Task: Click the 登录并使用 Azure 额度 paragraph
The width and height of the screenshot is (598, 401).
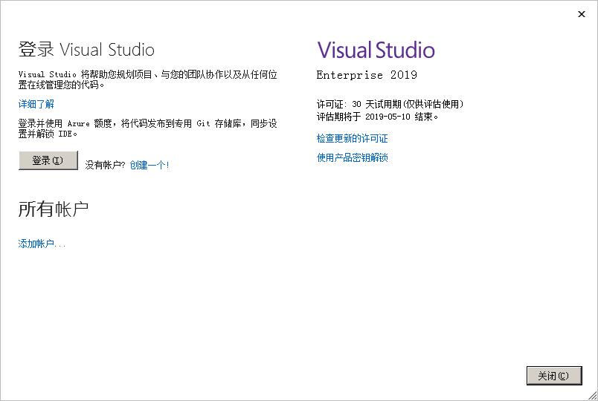Action: 147,128
